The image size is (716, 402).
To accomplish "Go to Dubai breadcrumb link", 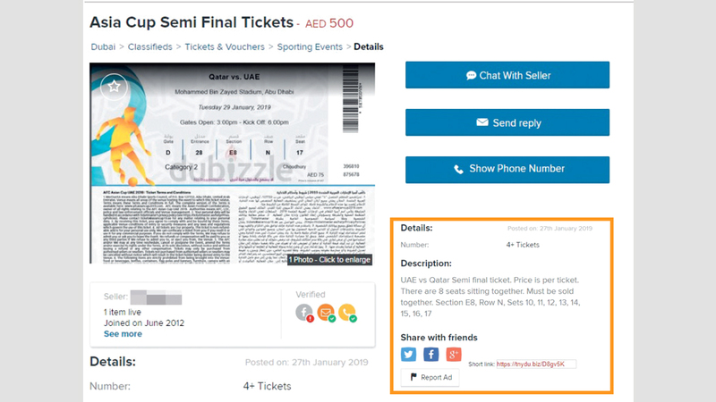I will [104, 46].
